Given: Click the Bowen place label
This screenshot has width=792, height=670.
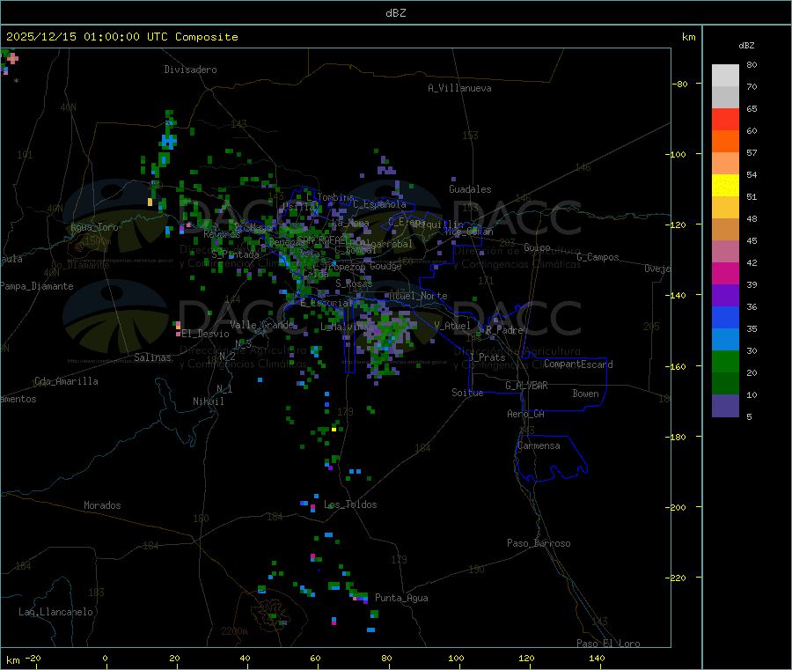Looking at the screenshot, I should point(585,394).
